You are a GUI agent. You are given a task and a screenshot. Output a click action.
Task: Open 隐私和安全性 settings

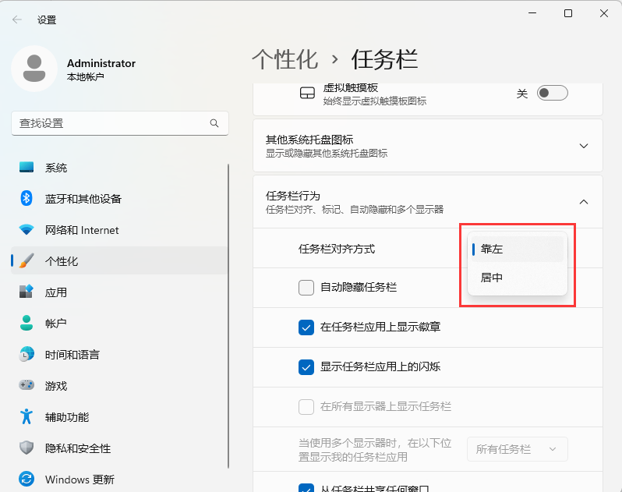[119, 448]
